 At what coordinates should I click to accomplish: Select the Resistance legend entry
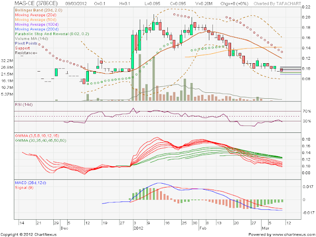tap(25, 53)
